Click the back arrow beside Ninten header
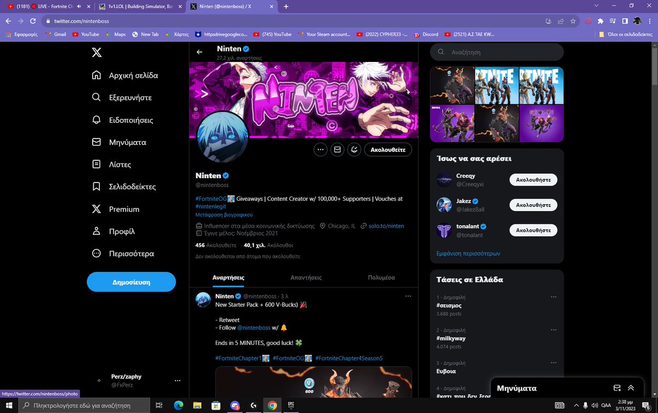658x413 pixels. point(200,52)
